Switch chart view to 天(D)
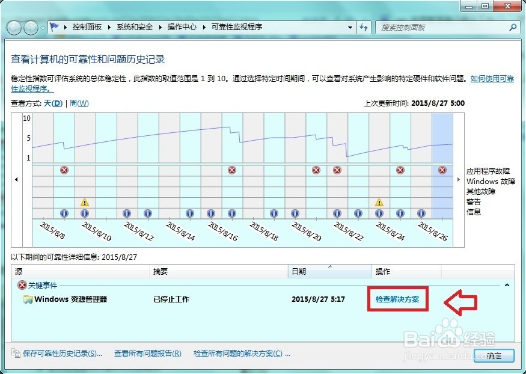 click(54, 103)
